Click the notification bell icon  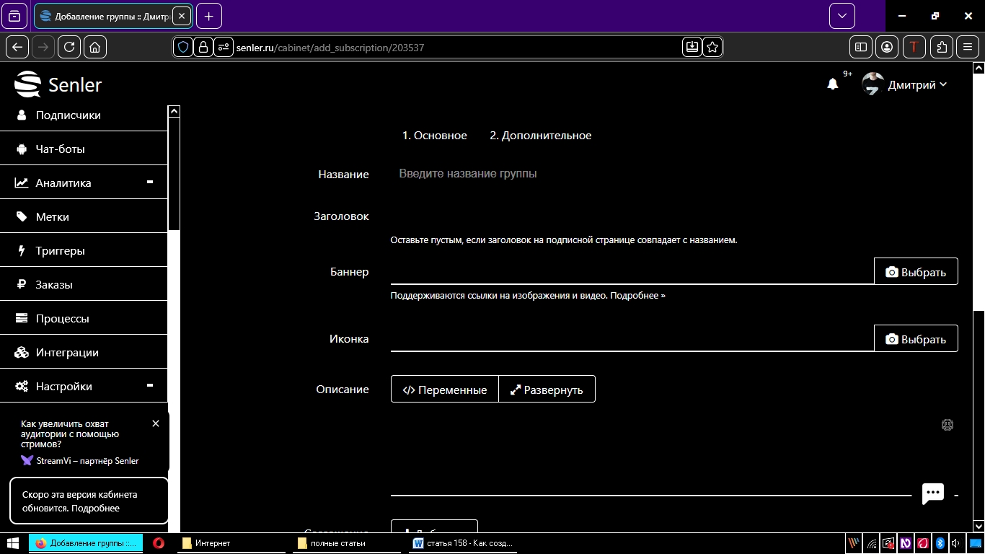click(832, 84)
